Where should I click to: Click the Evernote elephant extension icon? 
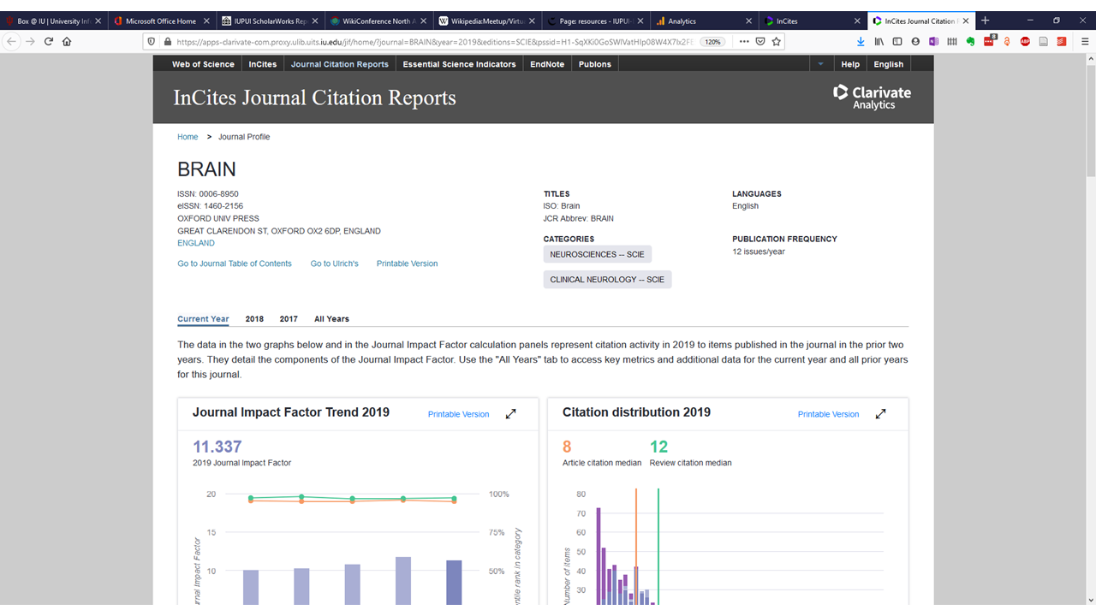pos(970,41)
